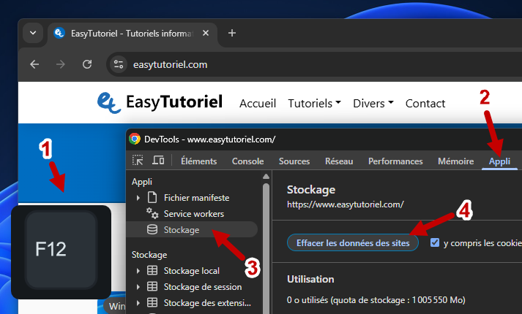The image size is (522, 314).
Task: Click the Appli sidebar section header
Action: pyautogui.click(x=142, y=182)
